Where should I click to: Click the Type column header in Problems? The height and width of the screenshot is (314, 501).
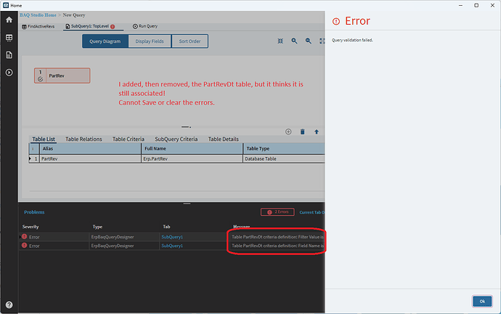(97, 227)
